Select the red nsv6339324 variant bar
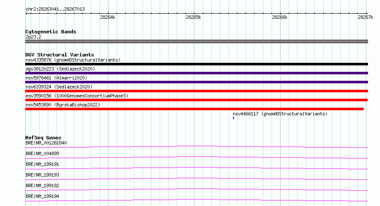380x206 pixels. point(196,91)
